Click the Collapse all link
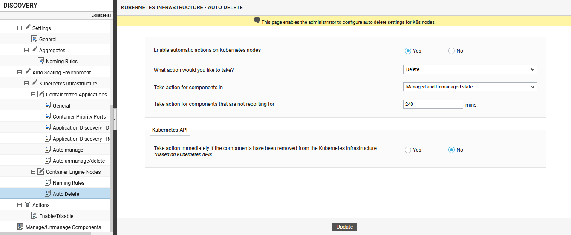Viewport: 571px width, 235px height. pyautogui.click(x=101, y=15)
